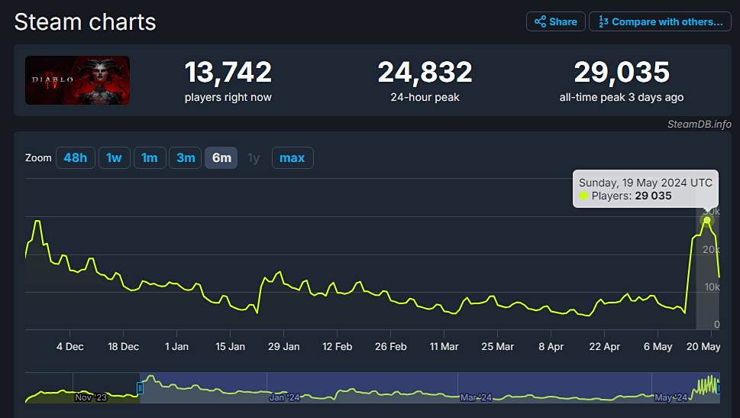Click the share icon on Share button
Image resolution: width=740 pixels, height=418 pixels.
click(540, 21)
